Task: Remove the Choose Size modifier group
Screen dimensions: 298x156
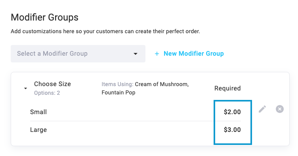Action: (x=279, y=109)
